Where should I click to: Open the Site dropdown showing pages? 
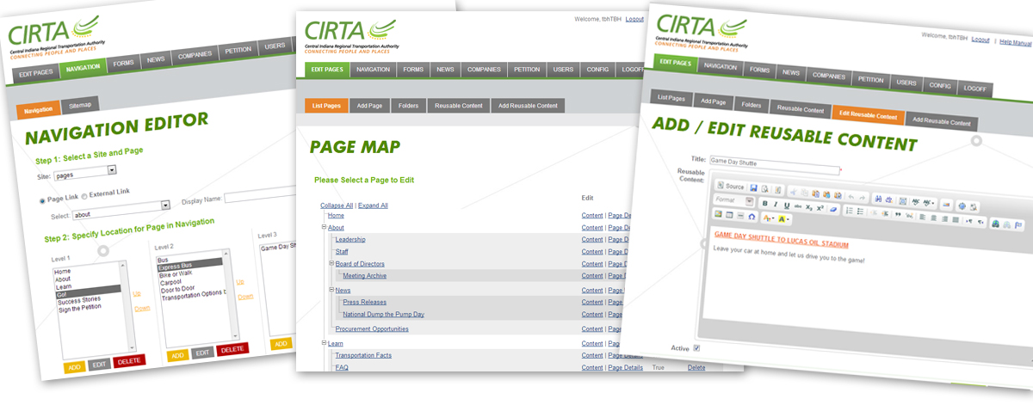tap(84, 173)
